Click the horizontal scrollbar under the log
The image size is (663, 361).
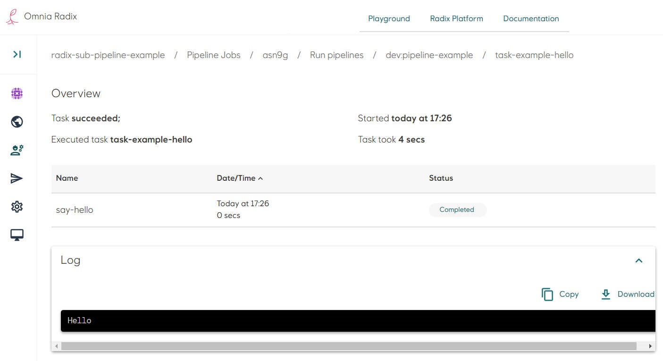pos(348,346)
